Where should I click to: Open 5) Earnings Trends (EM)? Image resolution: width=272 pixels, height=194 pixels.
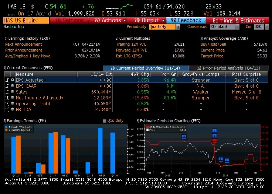click(x=25, y=121)
